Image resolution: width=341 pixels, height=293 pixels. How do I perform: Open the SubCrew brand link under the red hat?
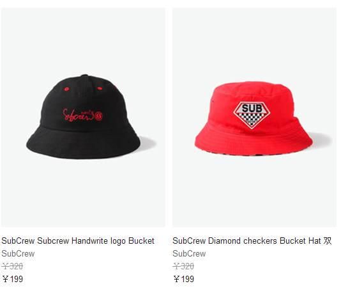coord(189,253)
